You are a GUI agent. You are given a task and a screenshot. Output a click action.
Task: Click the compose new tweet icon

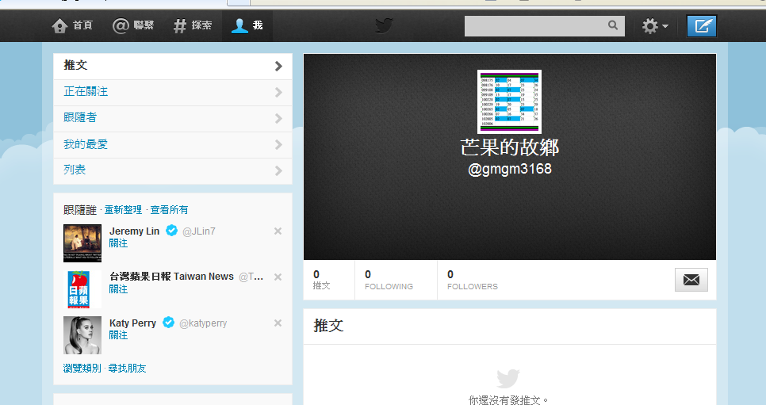point(701,26)
